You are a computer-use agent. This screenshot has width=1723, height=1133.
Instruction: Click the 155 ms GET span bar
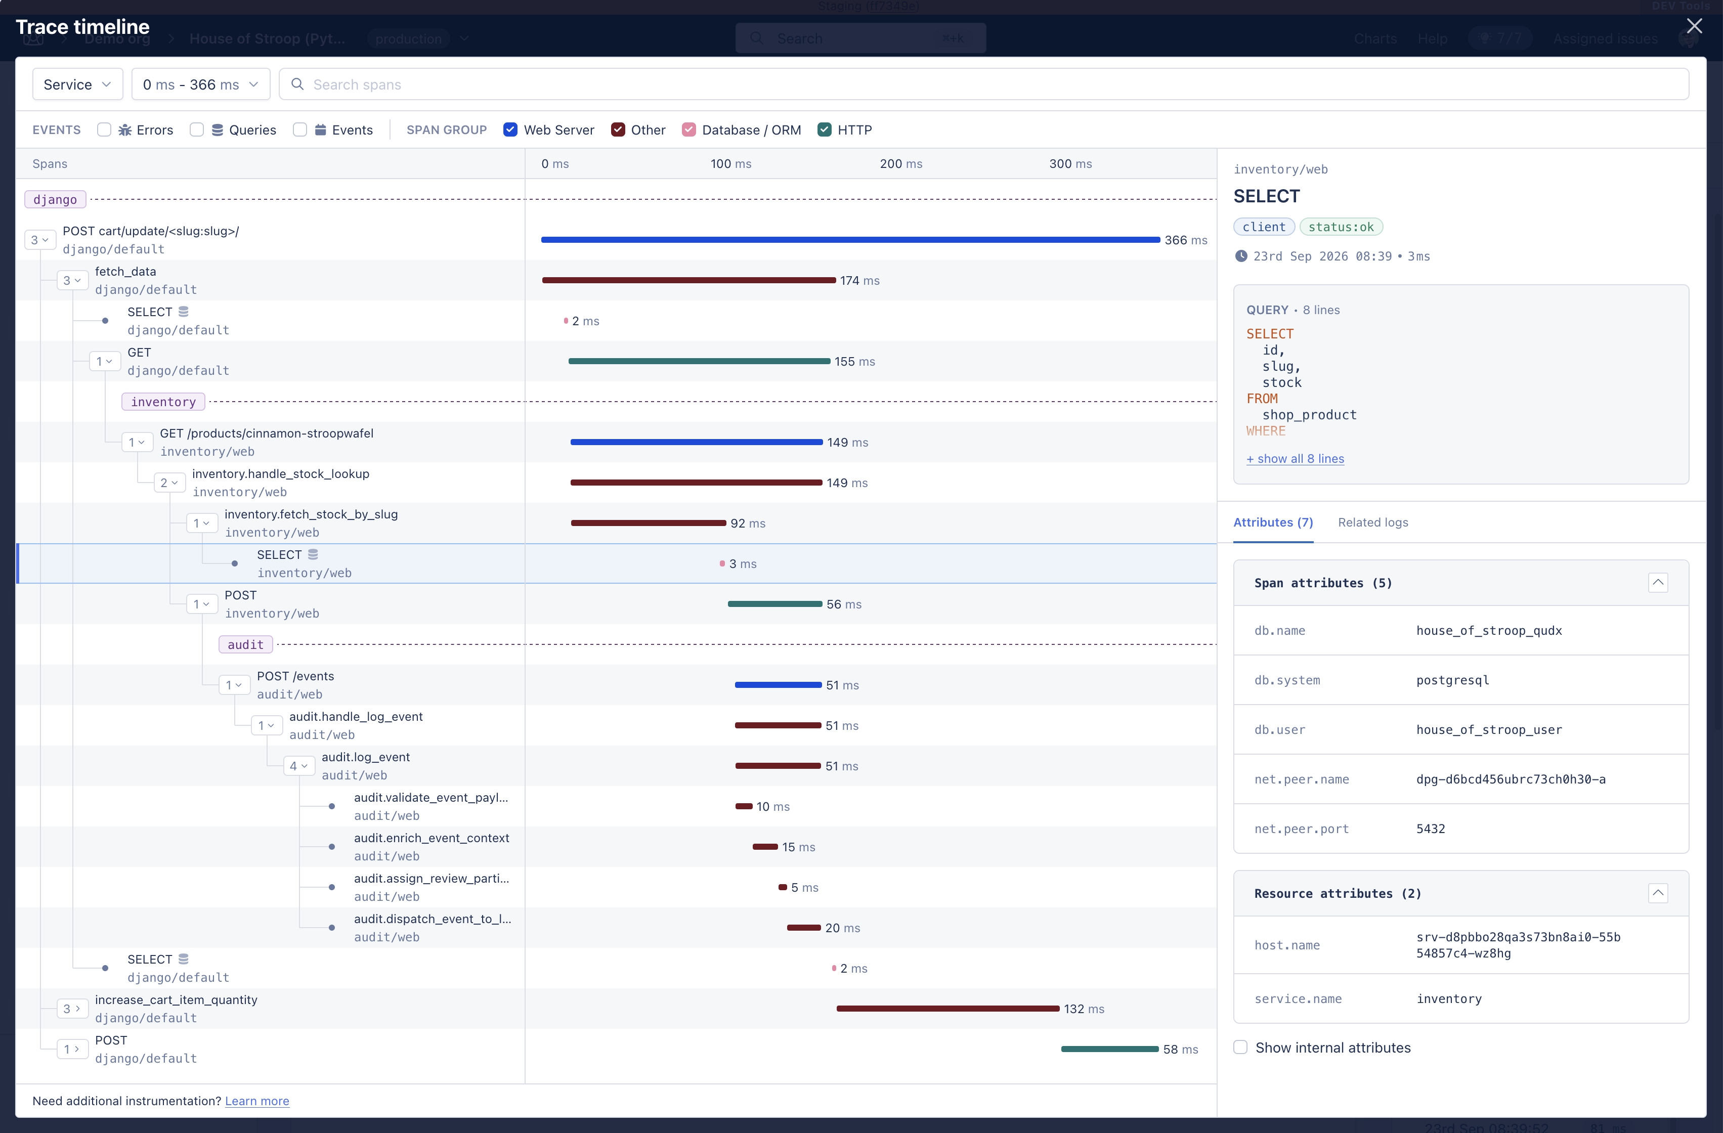coord(699,361)
